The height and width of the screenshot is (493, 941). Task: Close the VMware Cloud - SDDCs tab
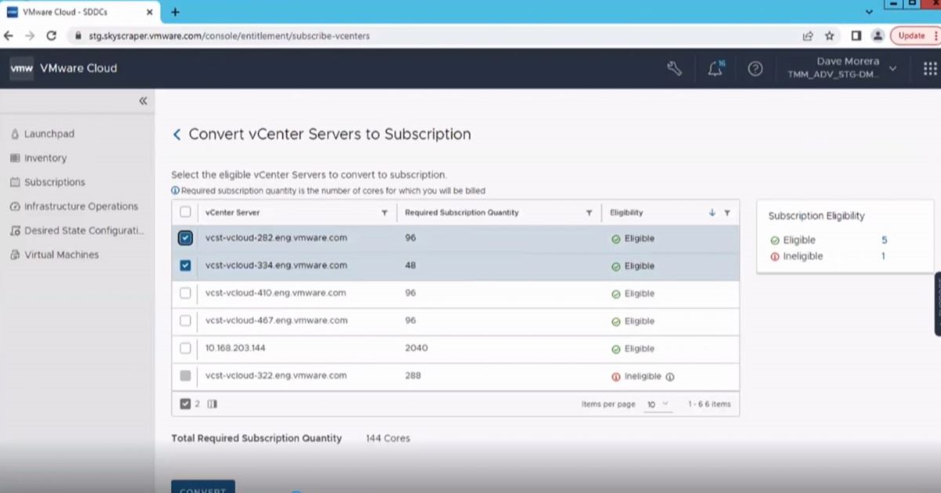click(x=150, y=12)
